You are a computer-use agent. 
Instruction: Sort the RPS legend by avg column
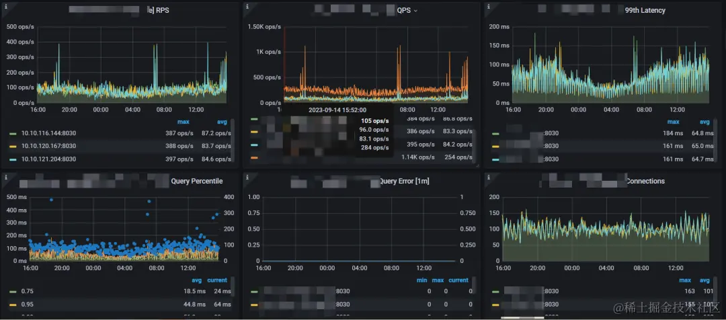pyautogui.click(x=223, y=122)
